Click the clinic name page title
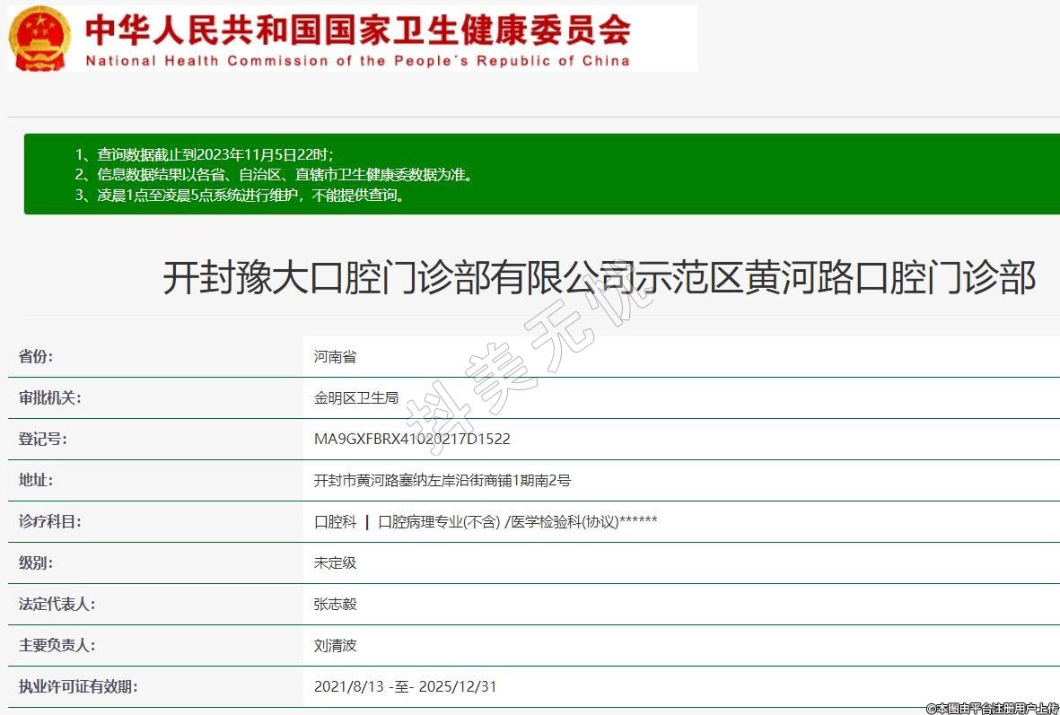 tap(599, 277)
